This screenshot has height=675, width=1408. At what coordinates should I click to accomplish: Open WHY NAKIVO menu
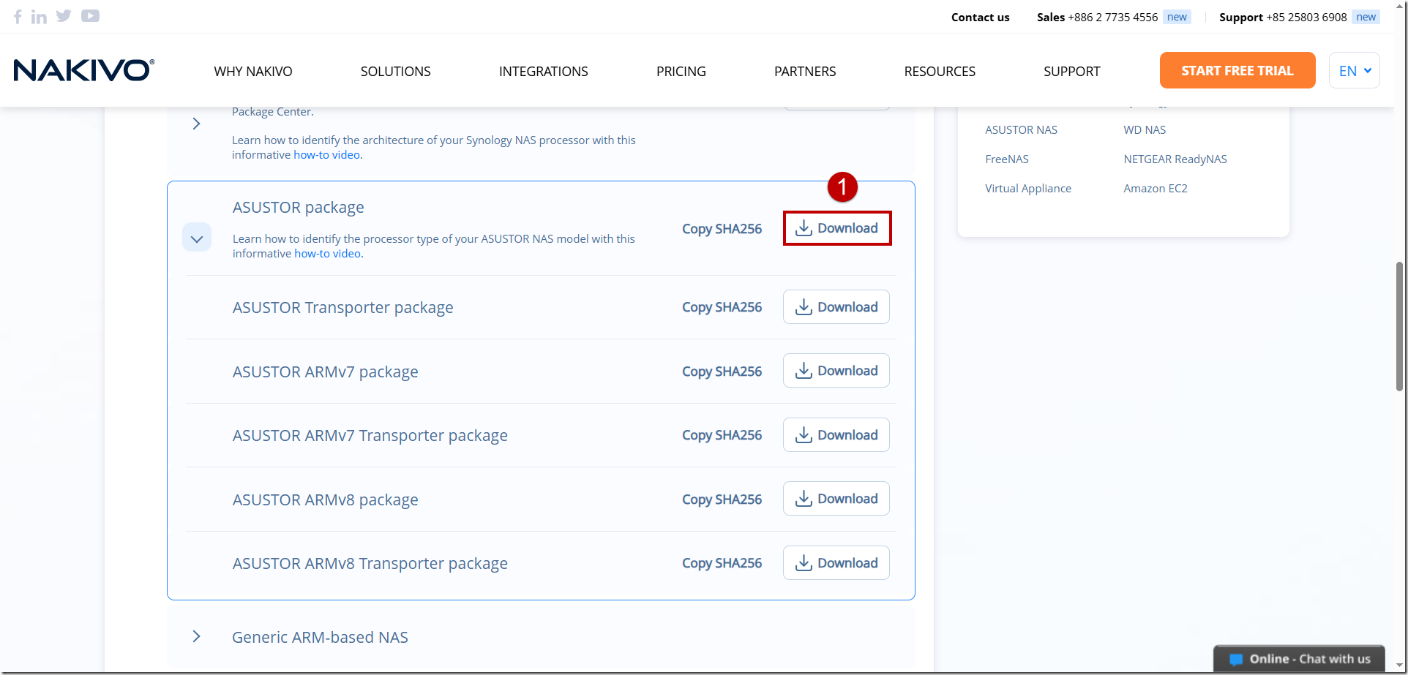click(253, 71)
